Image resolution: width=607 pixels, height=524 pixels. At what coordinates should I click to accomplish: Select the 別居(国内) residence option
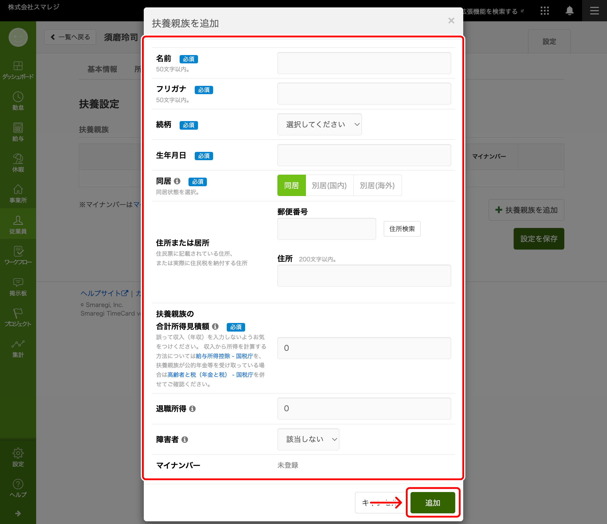pos(329,186)
